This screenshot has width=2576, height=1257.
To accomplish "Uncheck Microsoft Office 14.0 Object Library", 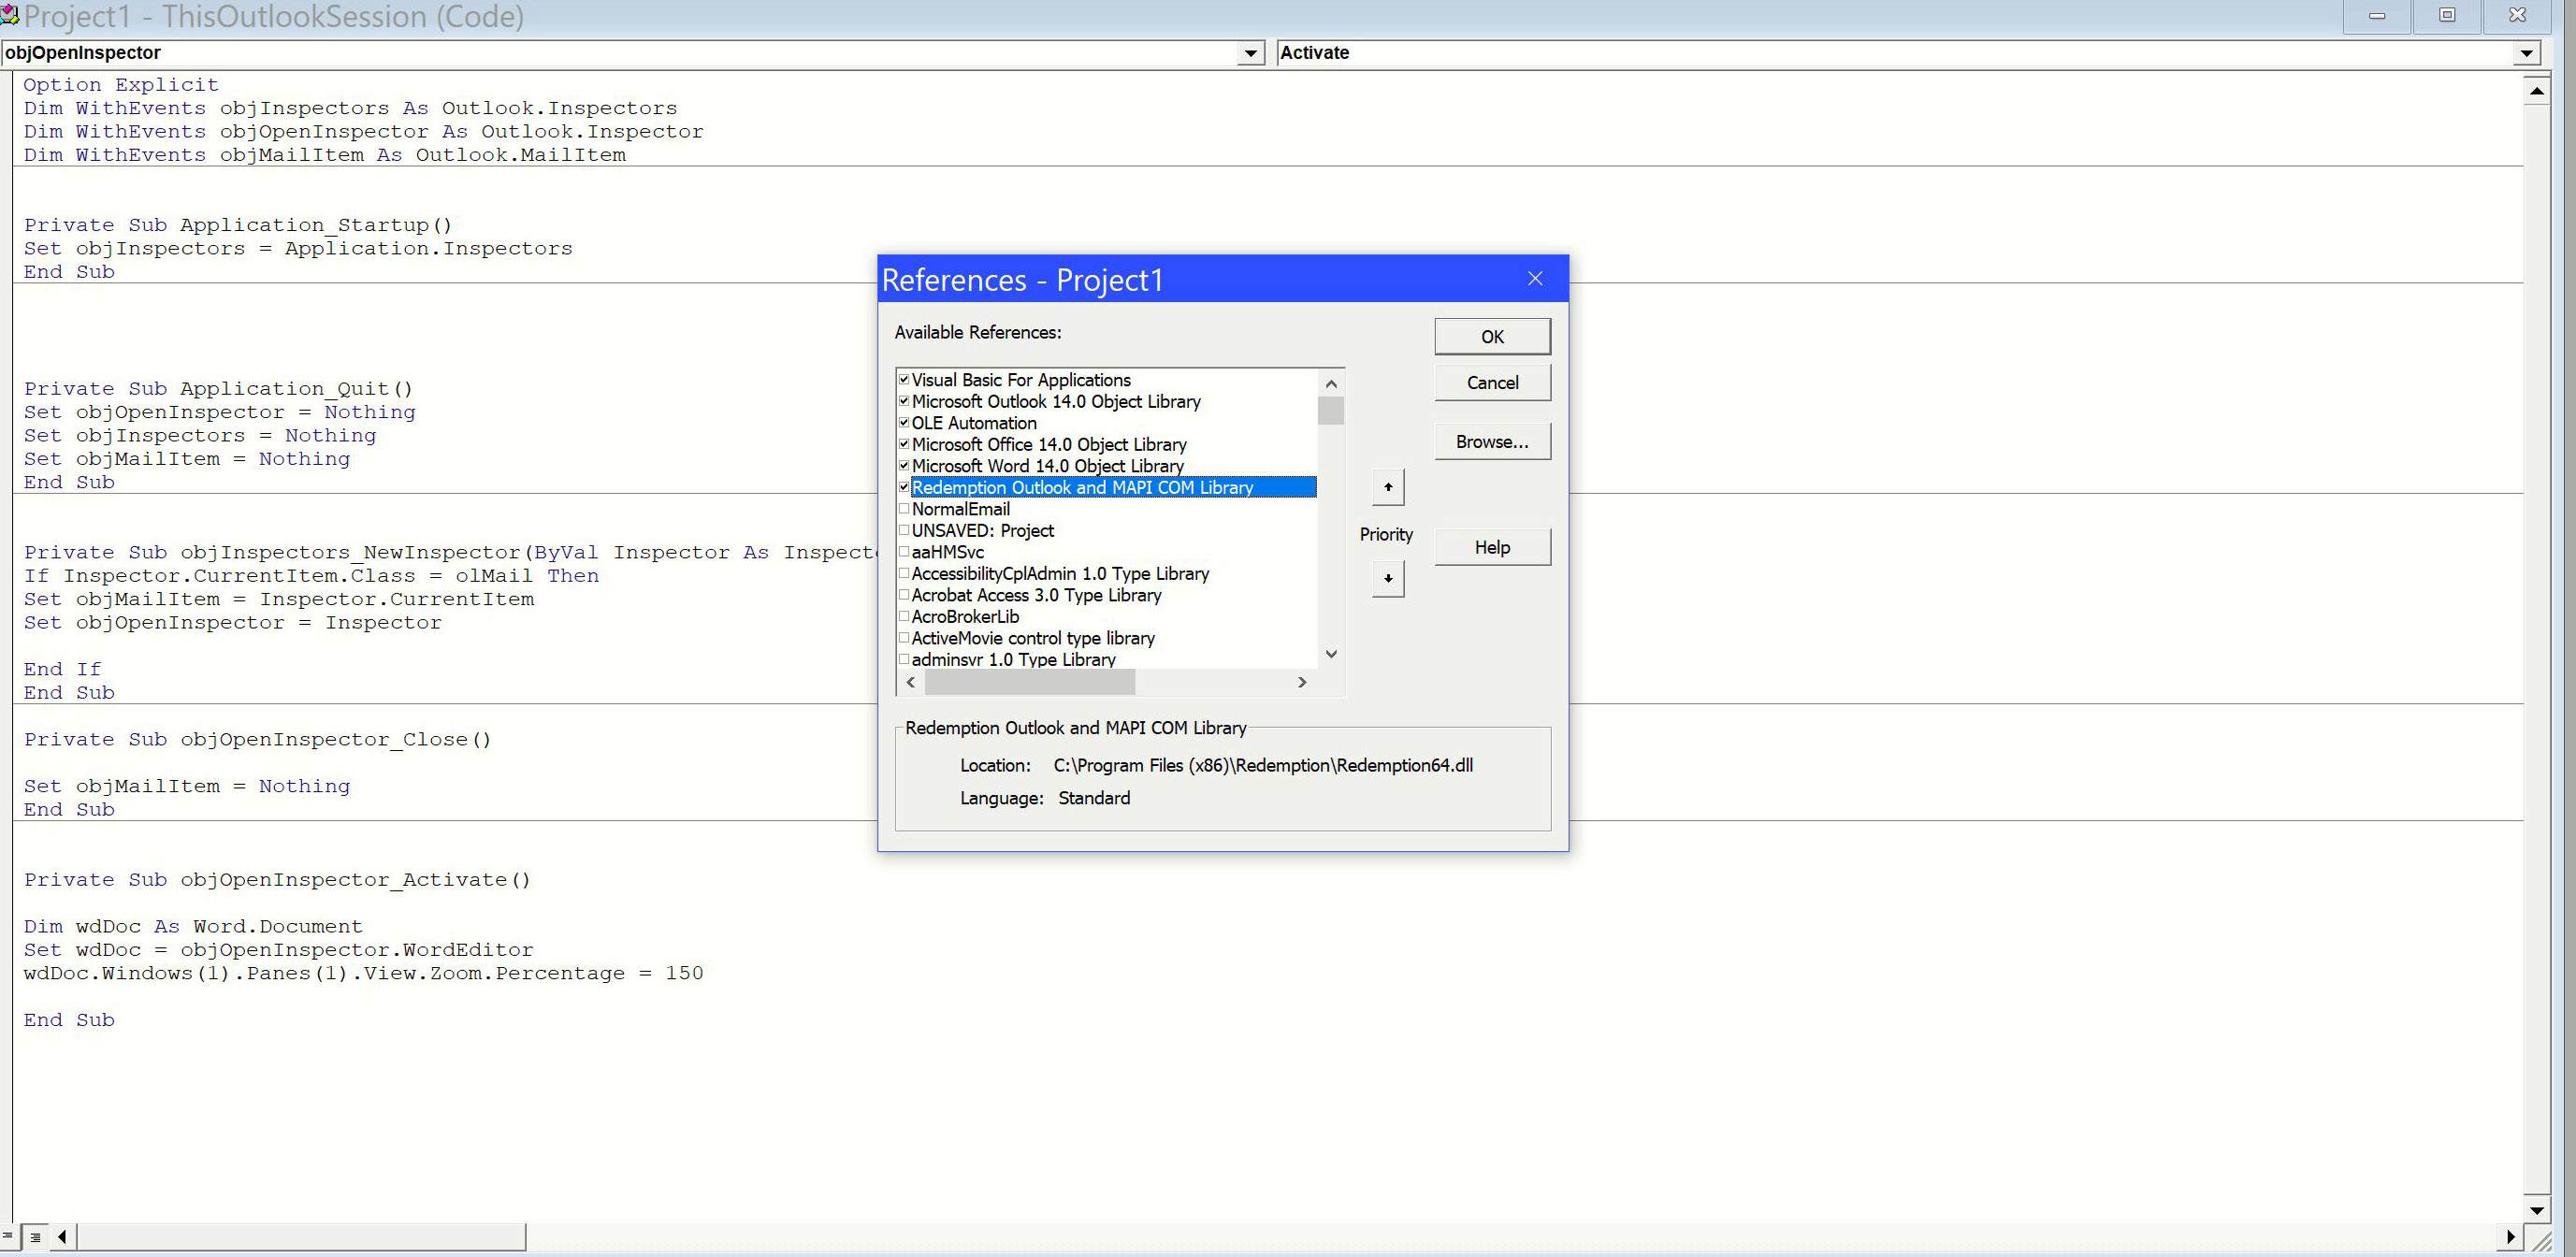I will click(904, 444).
